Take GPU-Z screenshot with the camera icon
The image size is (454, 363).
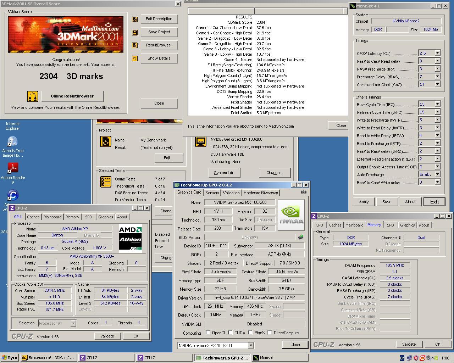pos(304,192)
